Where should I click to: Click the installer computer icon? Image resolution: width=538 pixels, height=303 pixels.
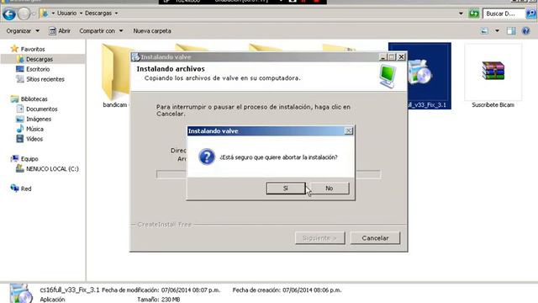[x=388, y=77]
